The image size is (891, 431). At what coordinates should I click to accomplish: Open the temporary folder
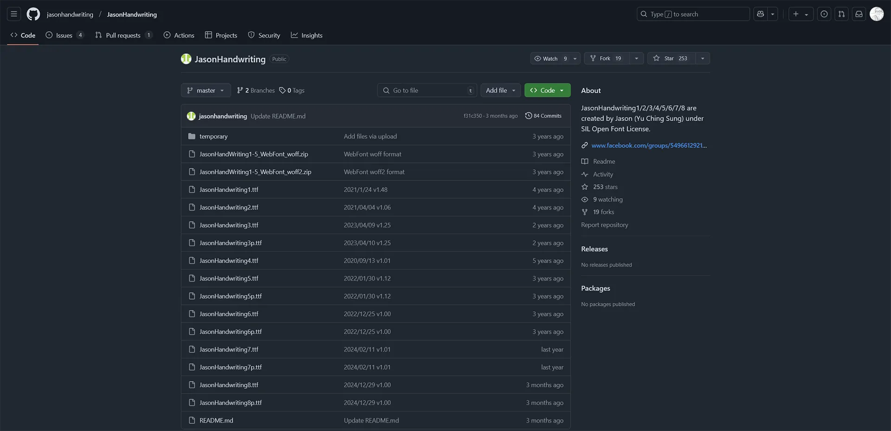tap(213, 136)
